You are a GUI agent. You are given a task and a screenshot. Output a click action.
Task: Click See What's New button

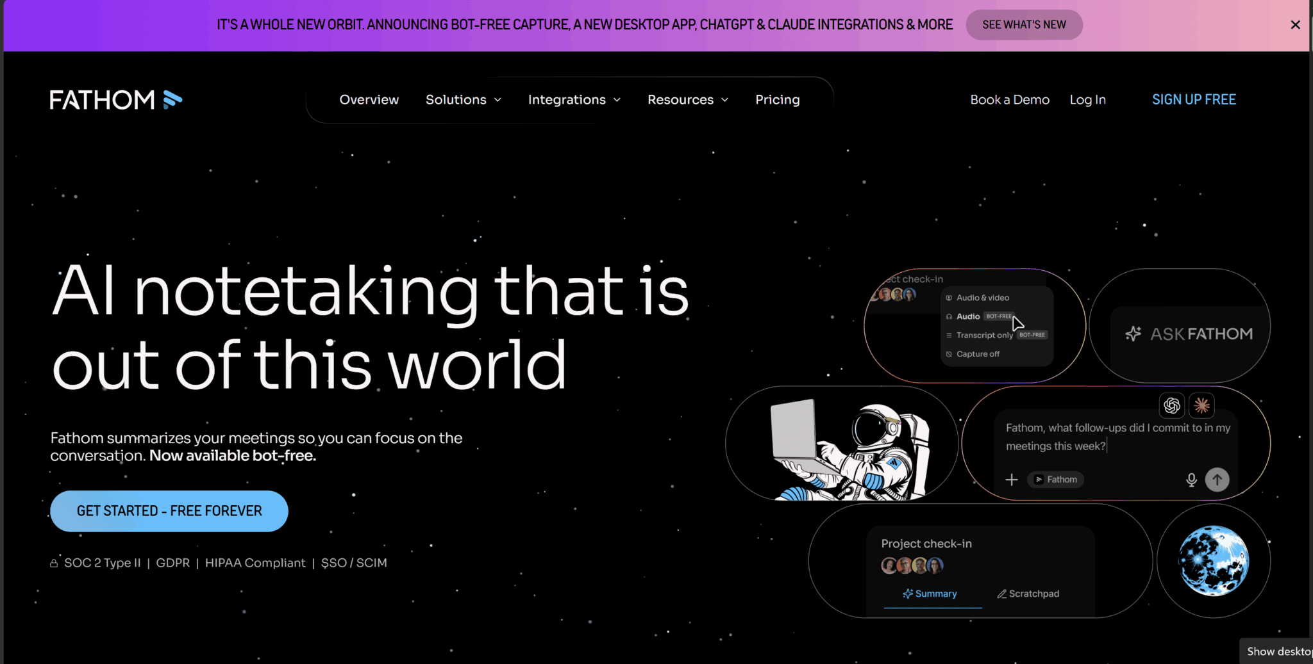[x=1024, y=24]
